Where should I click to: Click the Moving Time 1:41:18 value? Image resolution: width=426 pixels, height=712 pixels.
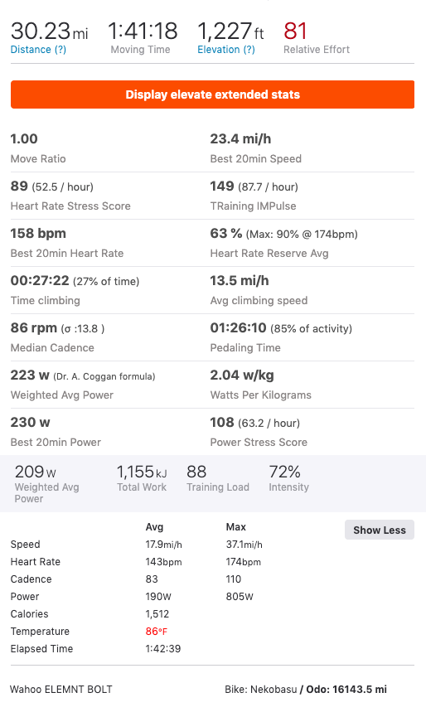tap(143, 31)
